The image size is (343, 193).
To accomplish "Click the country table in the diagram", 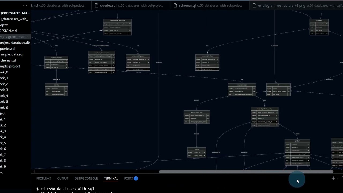I will [197, 152].
